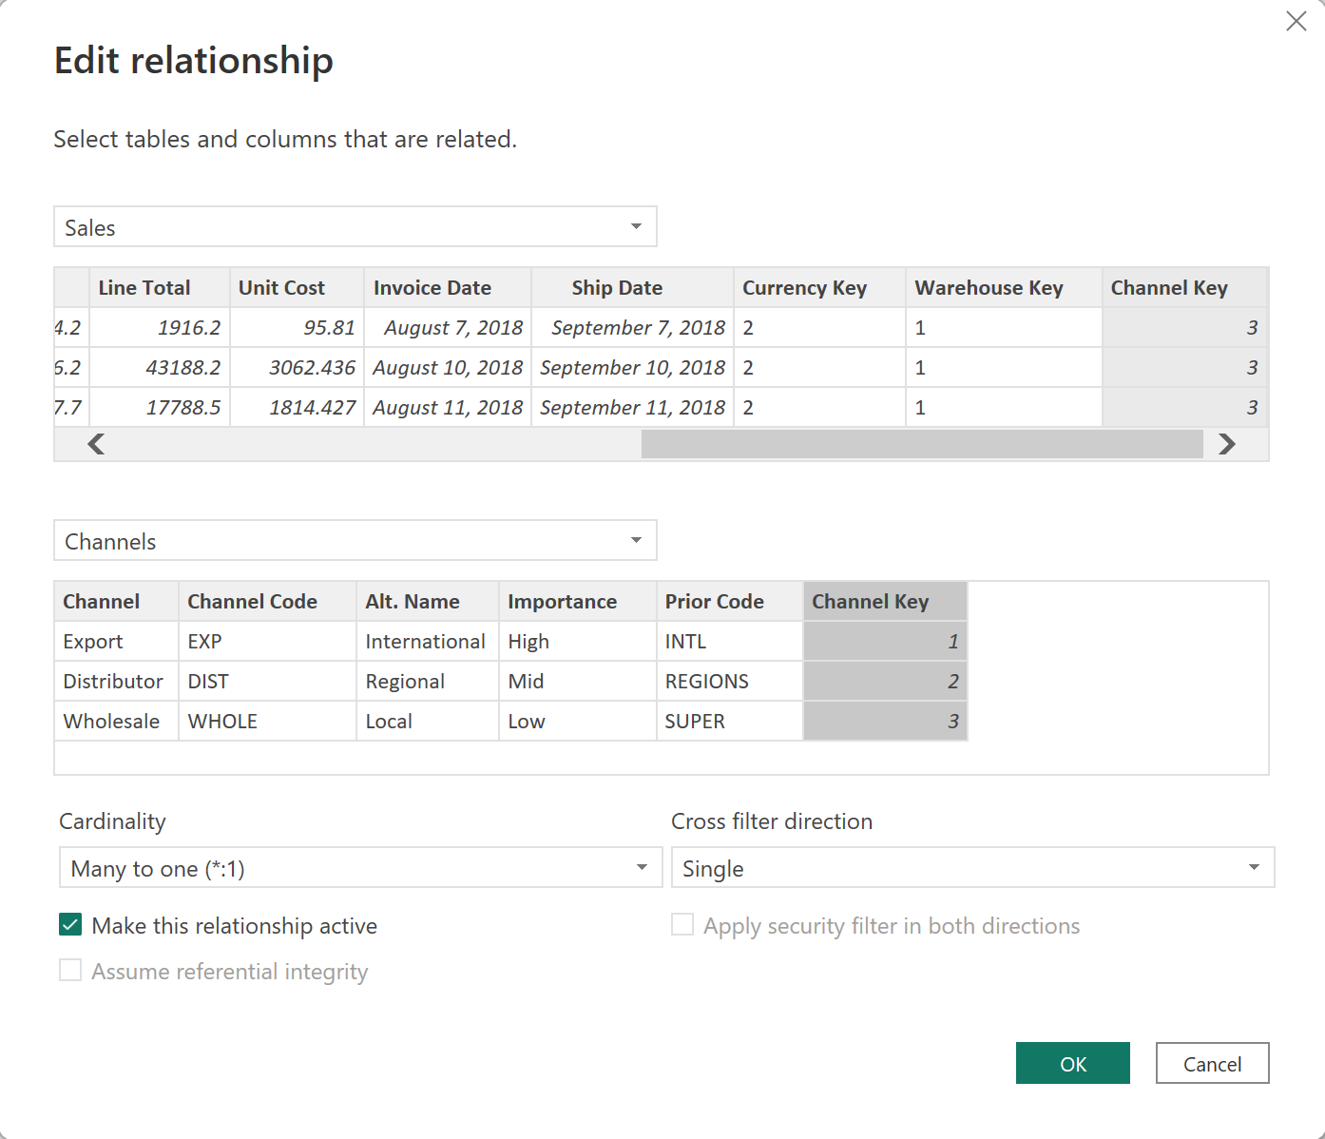Click the August 7, 2018 invoice date

[x=448, y=328]
